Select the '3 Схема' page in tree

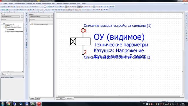(x=11, y=29)
